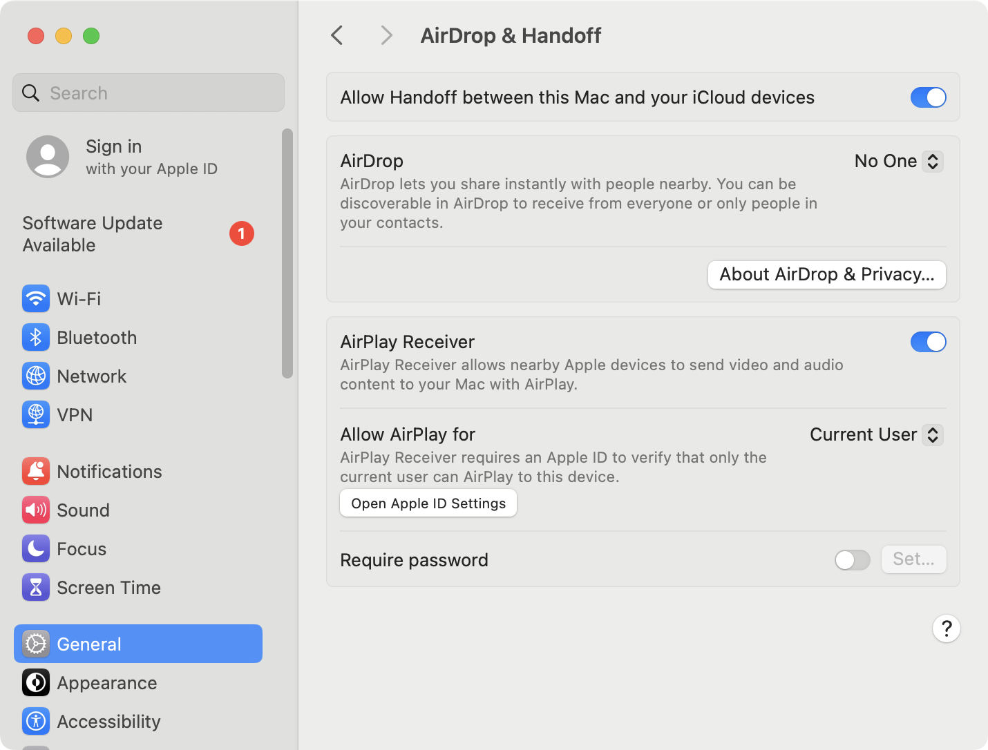
Task: Open help with the question mark button
Action: point(947,628)
